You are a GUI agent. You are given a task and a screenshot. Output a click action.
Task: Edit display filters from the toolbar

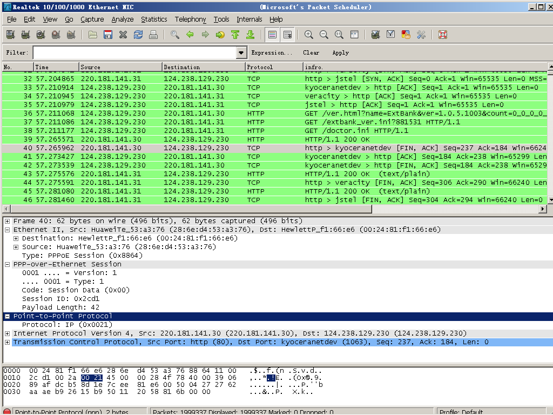pos(391,35)
